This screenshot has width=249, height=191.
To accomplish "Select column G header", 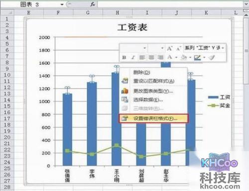I will [88, 12].
